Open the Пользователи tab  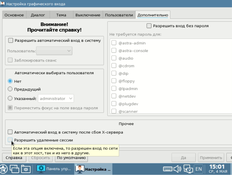(119, 15)
